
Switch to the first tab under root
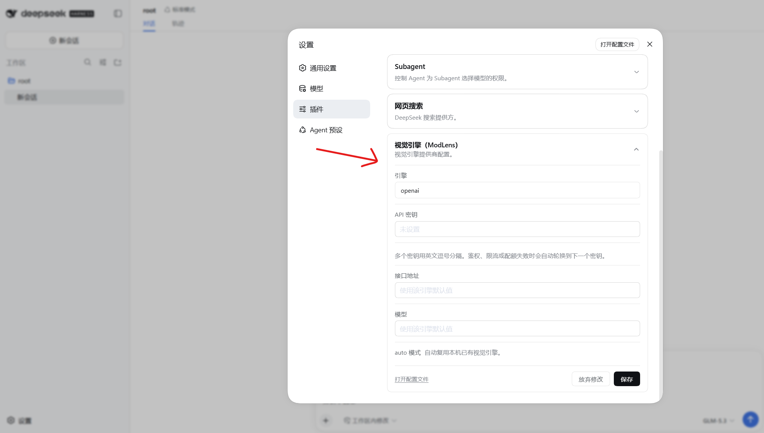[x=149, y=24]
